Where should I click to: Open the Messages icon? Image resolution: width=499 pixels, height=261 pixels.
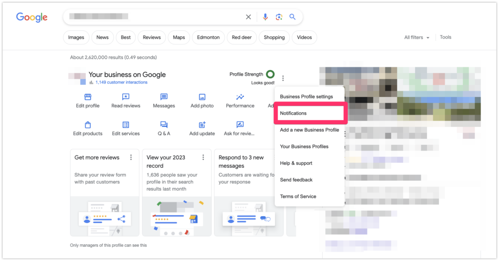point(164,97)
